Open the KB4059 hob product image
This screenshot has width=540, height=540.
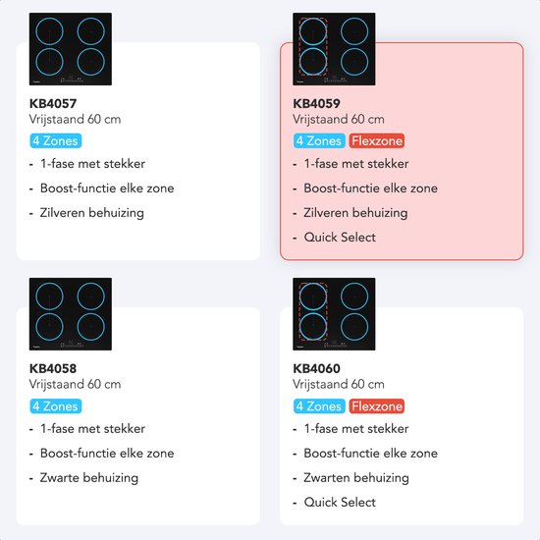pyautogui.click(x=334, y=49)
